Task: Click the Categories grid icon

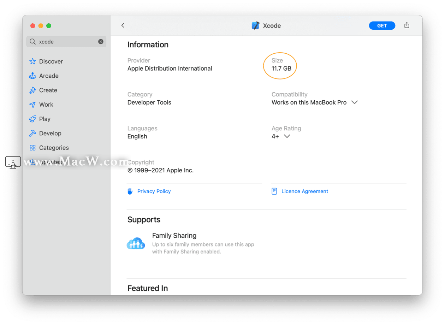Action: click(32, 148)
